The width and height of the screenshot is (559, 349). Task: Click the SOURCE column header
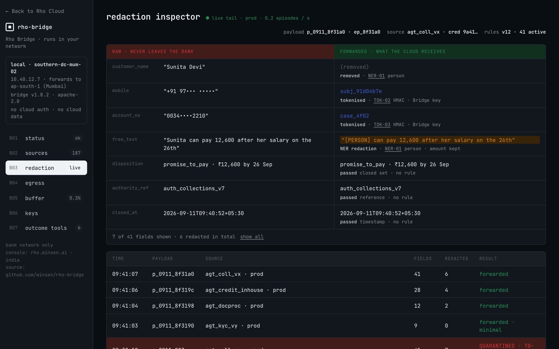(214, 259)
